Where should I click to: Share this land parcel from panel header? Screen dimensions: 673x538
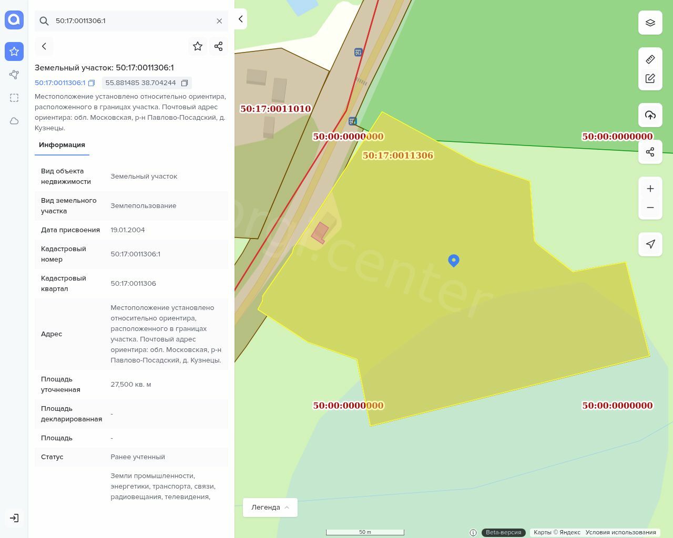click(219, 46)
